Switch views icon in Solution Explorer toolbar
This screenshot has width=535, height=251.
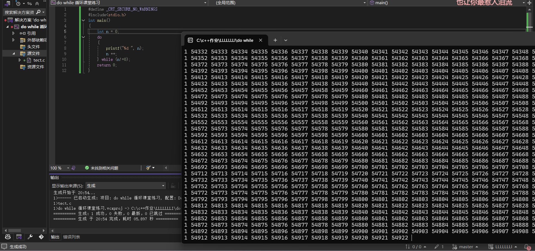click(x=8, y=3)
